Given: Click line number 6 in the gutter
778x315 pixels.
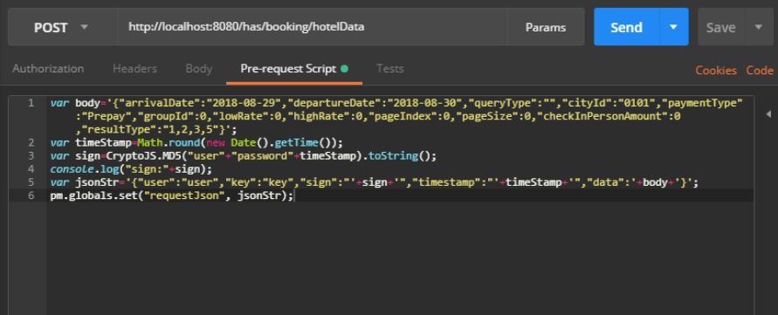Looking at the screenshot, I should tap(31, 196).
